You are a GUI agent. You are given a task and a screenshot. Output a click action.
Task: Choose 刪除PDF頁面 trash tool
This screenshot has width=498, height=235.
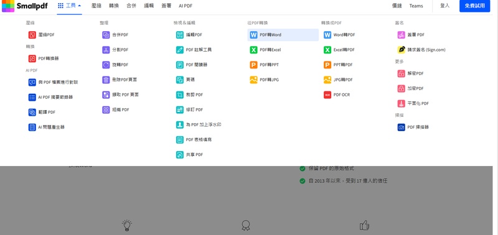(x=120, y=80)
